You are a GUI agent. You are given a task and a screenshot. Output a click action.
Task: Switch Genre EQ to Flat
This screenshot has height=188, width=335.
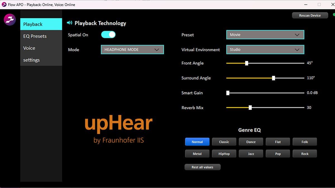point(278,141)
